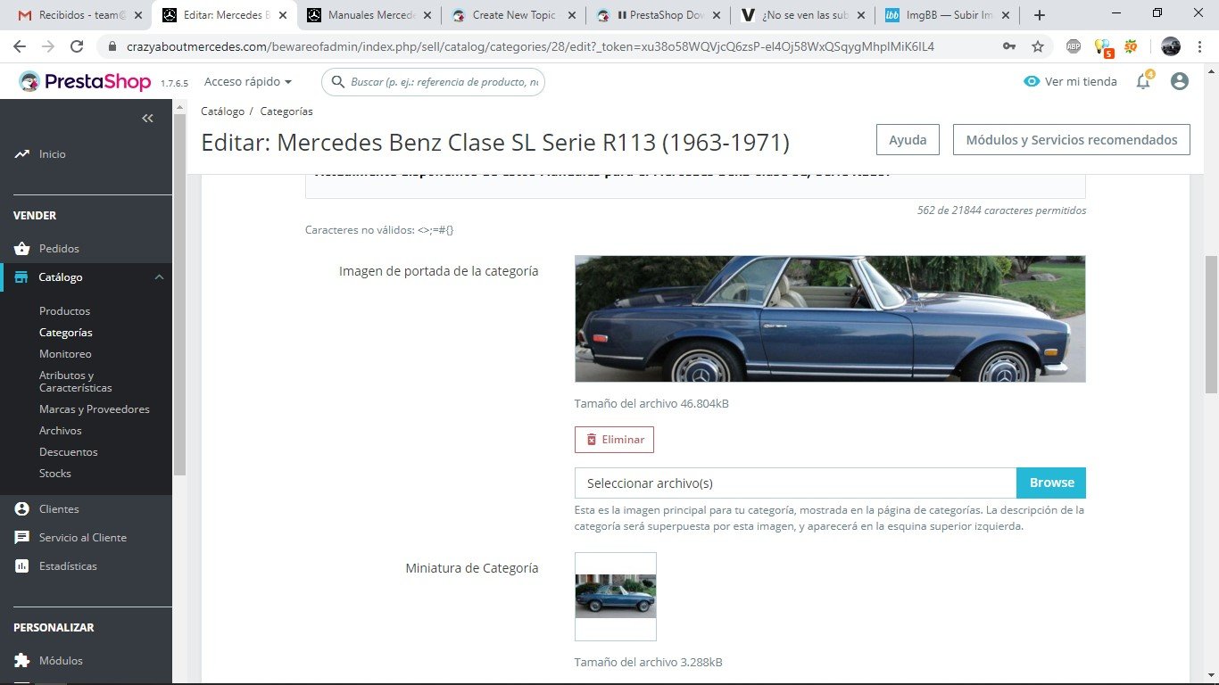Open the Productos submenu item

pyautogui.click(x=64, y=311)
